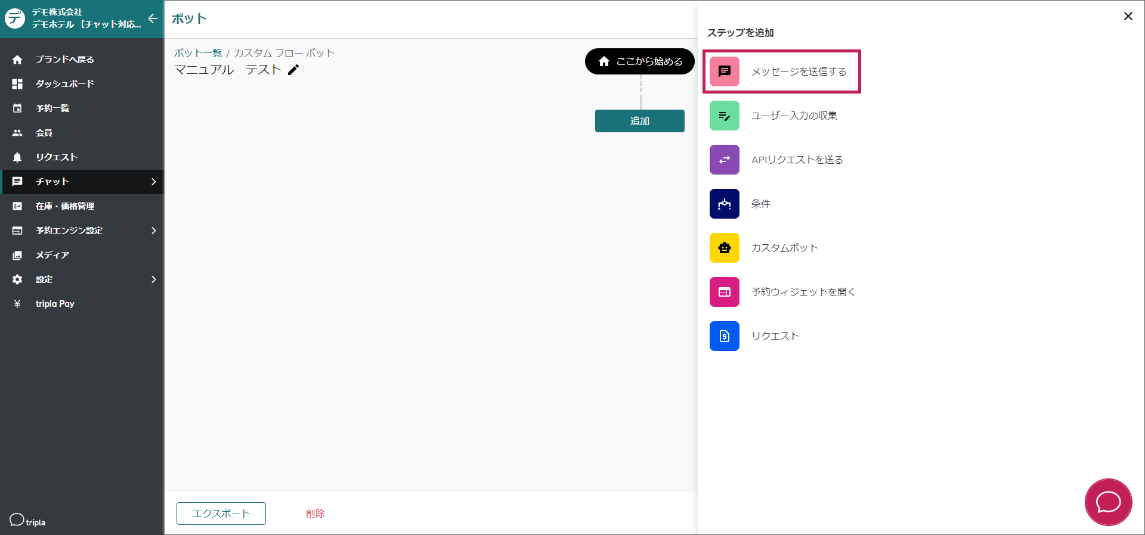
Task: Click the エクスポート button
Action: point(221,514)
